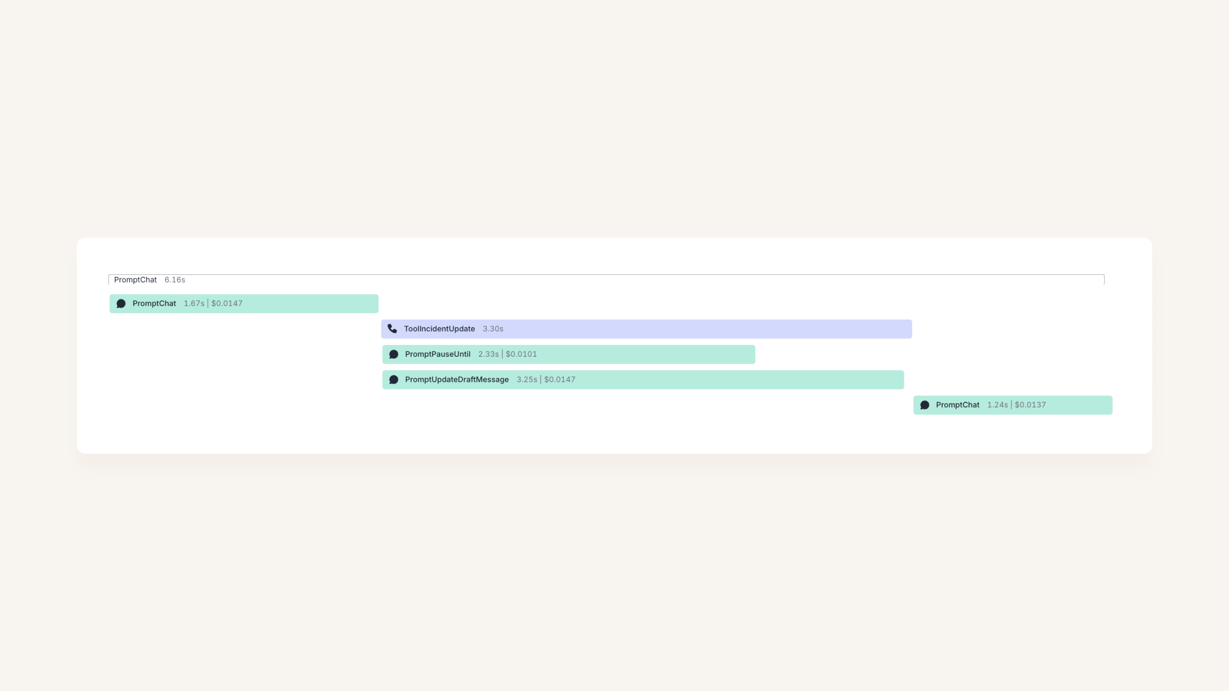The image size is (1229, 691).
Task: Click the 1.24s | $0.0137 duration and cost text
Action: (1016, 405)
